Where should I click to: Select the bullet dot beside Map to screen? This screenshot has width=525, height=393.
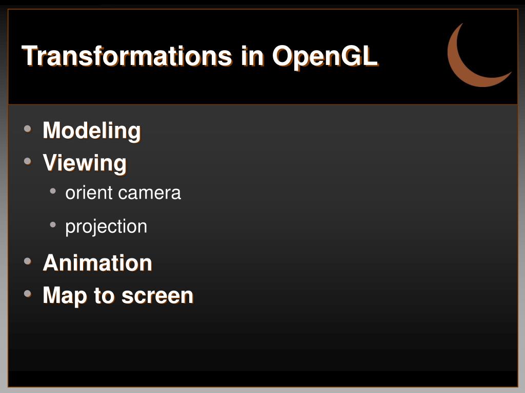click(28, 294)
